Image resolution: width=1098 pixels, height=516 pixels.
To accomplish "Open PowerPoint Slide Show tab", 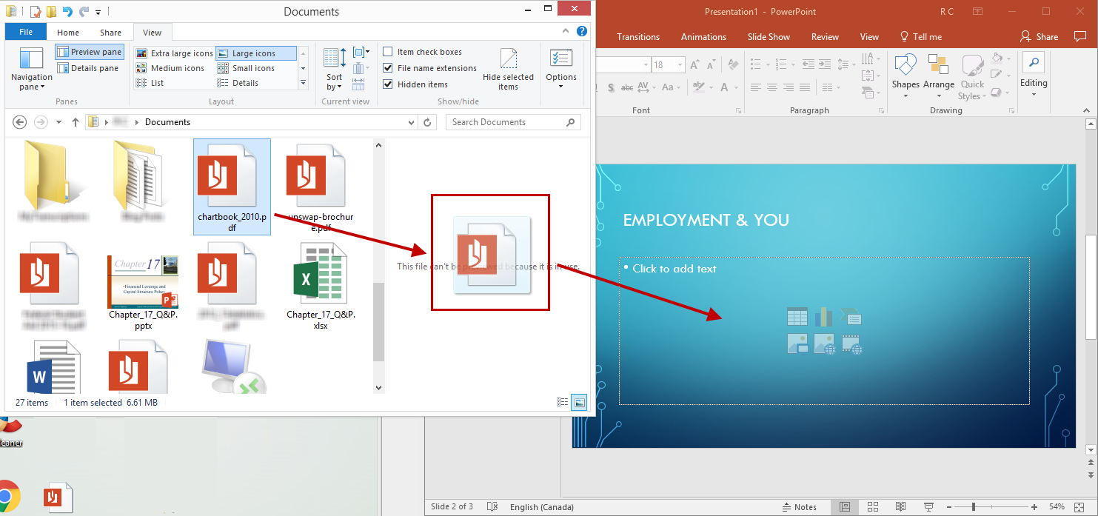I will pyautogui.click(x=769, y=37).
